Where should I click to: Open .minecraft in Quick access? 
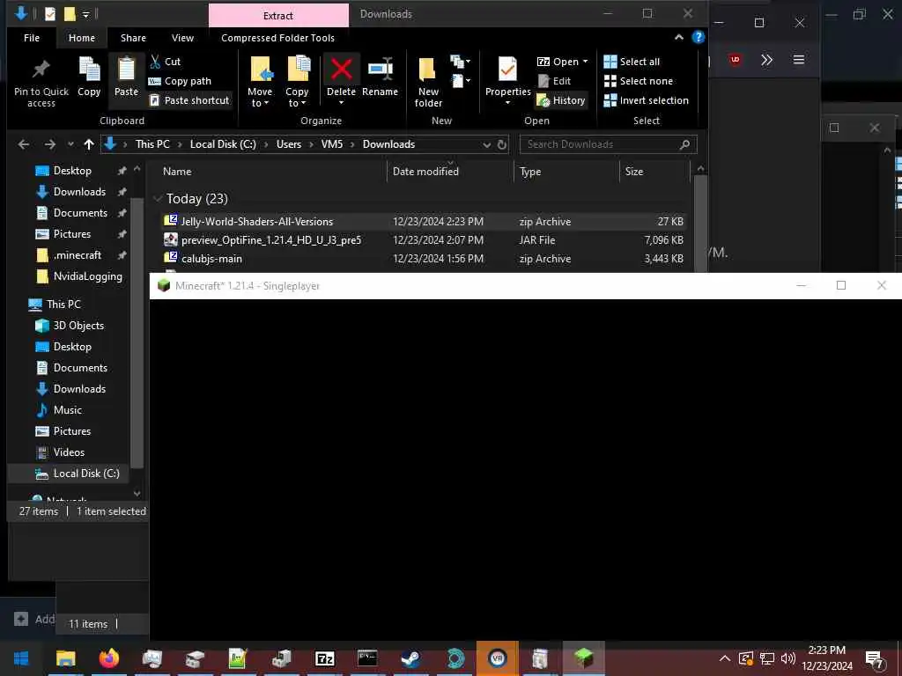coord(78,255)
